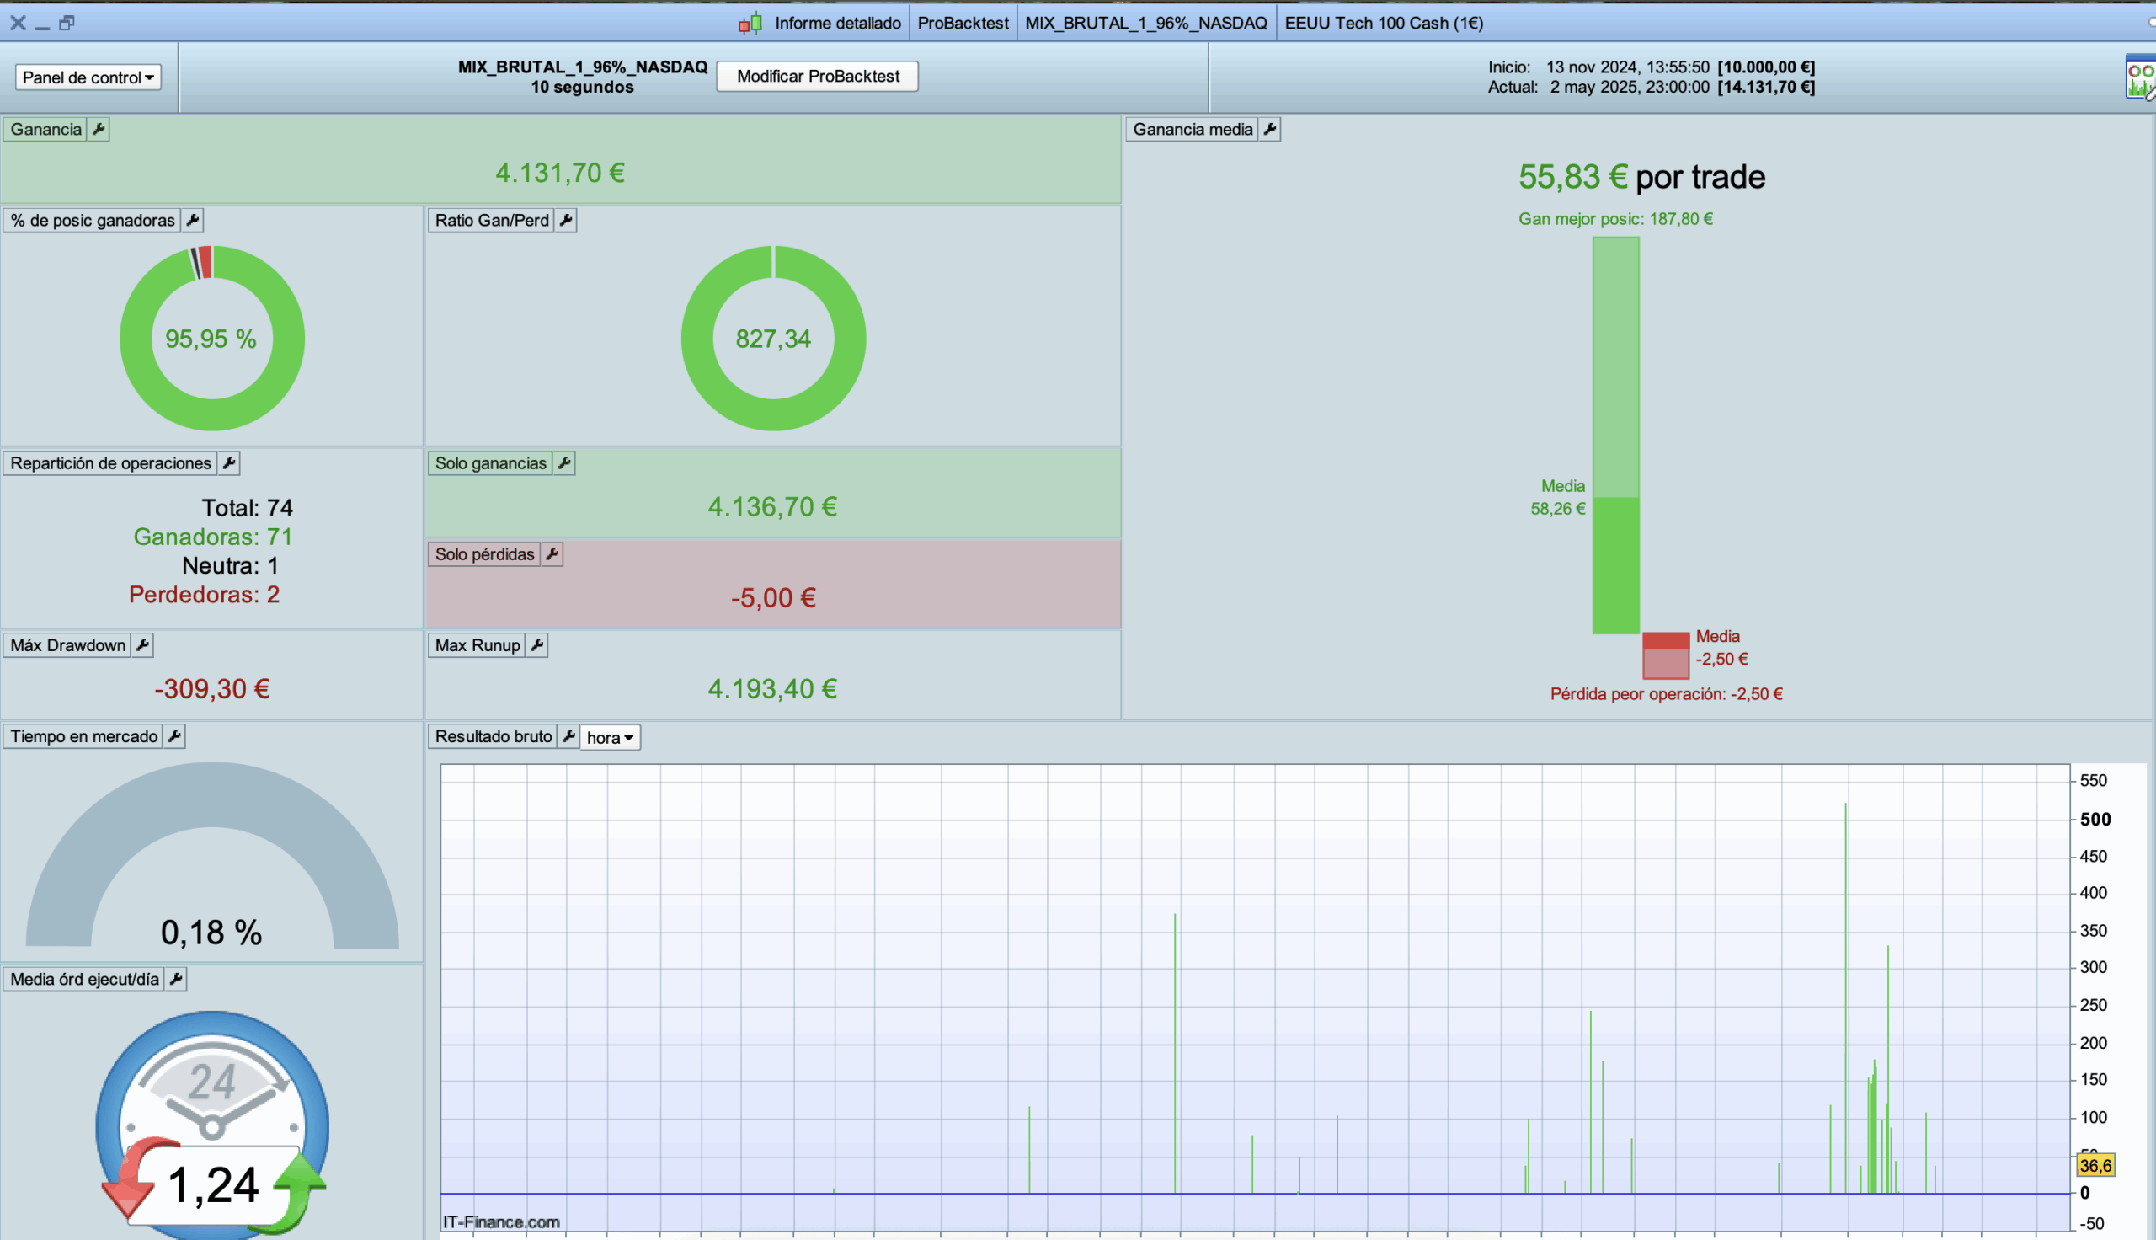The height and width of the screenshot is (1240, 2156).
Task: Click the 1,24 orders per day clock gauge
Action: click(x=212, y=1125)
